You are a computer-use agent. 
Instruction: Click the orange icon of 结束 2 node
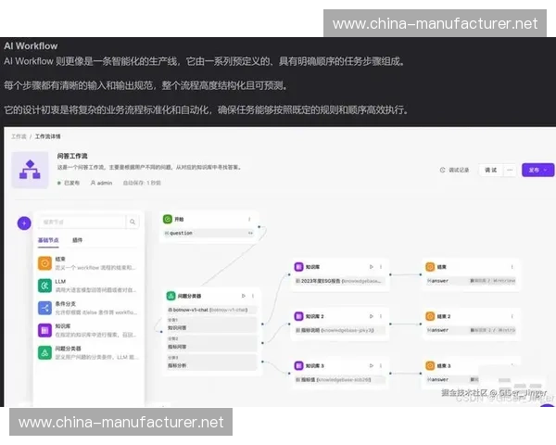(430, 316)
